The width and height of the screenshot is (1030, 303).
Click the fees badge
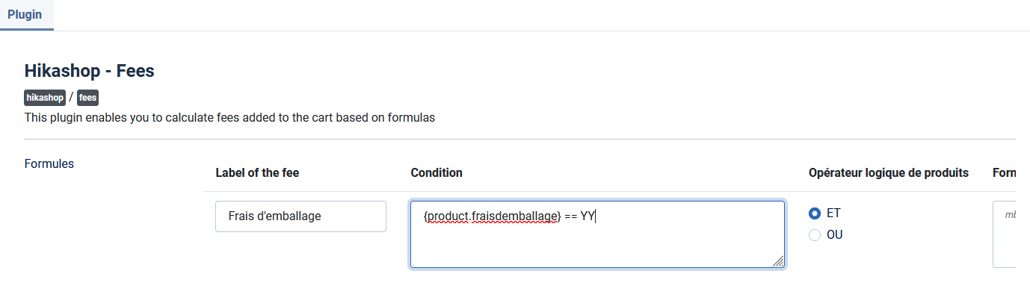click(x=88, y=98)
